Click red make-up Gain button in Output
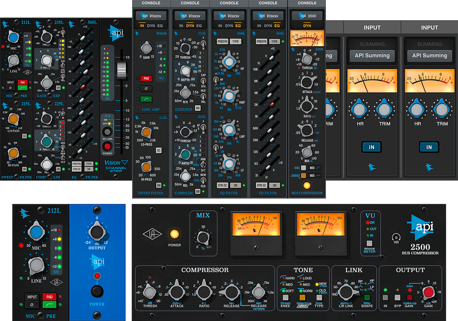 tap(410, 298)
